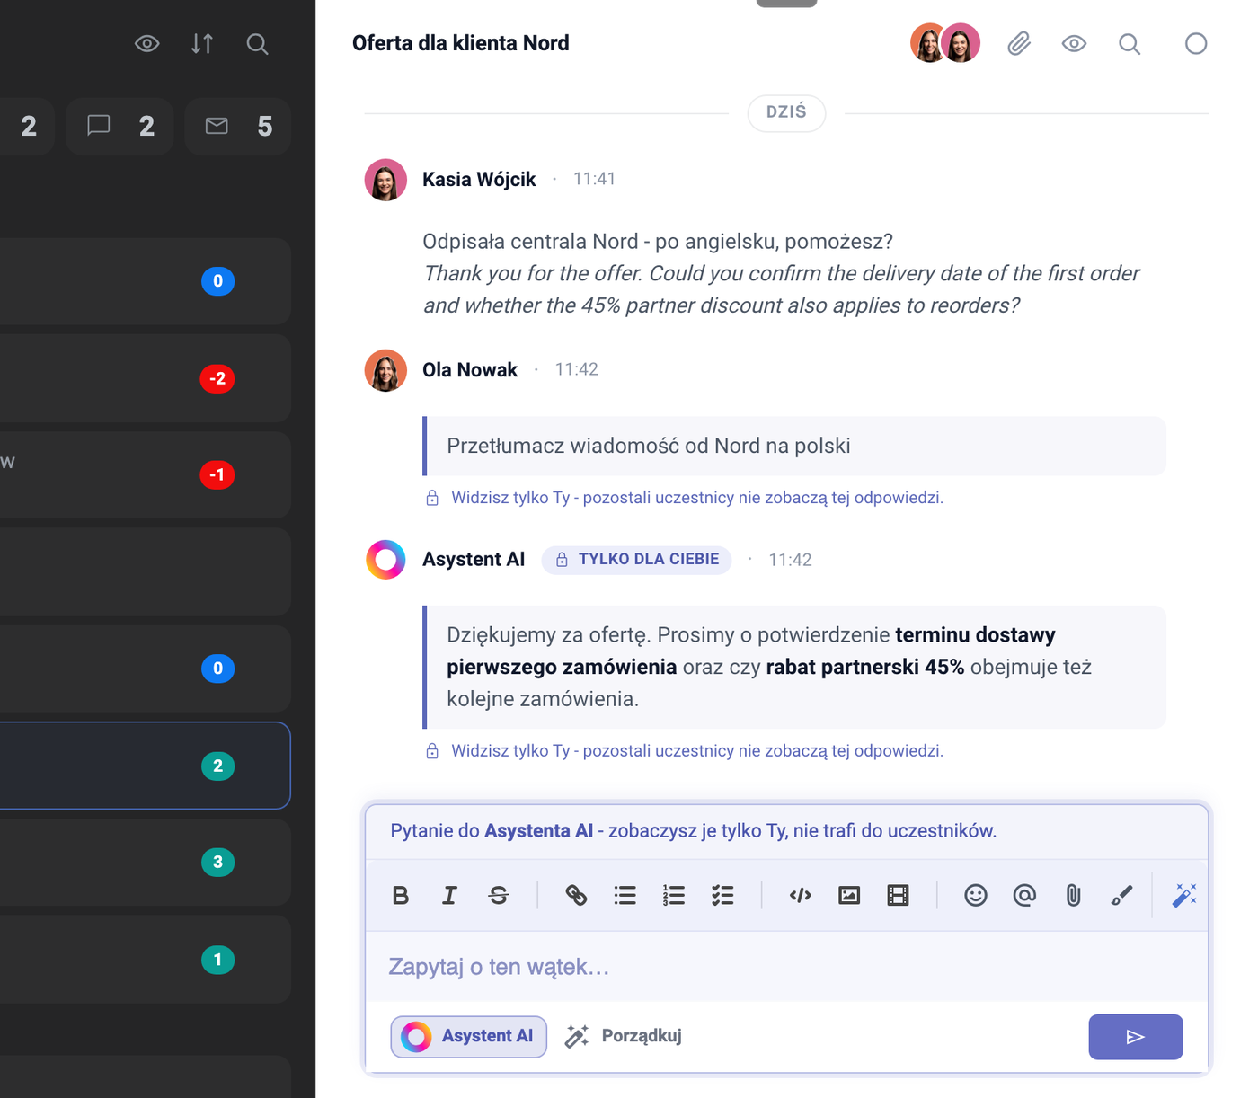Send the message with the arrow button
Image resolution: width=1258 pixels, height=1098 pixels.
click(x=1136, y=1037)
